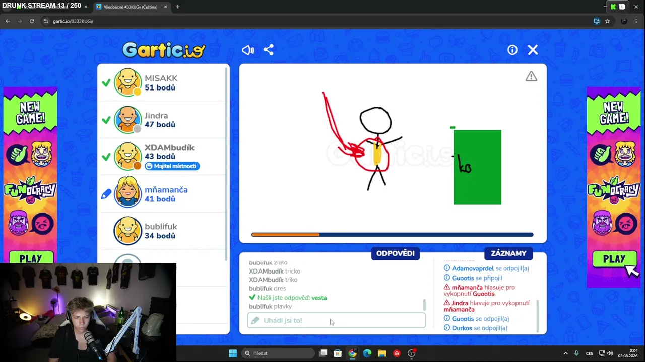Screen dimensions: 645x362
Task: Open the volume tray icon
Action: pos(611,353)
